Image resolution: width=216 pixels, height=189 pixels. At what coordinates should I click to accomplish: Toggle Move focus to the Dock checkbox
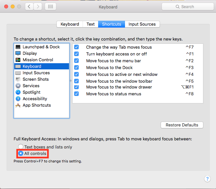click(x=76, y=67)
